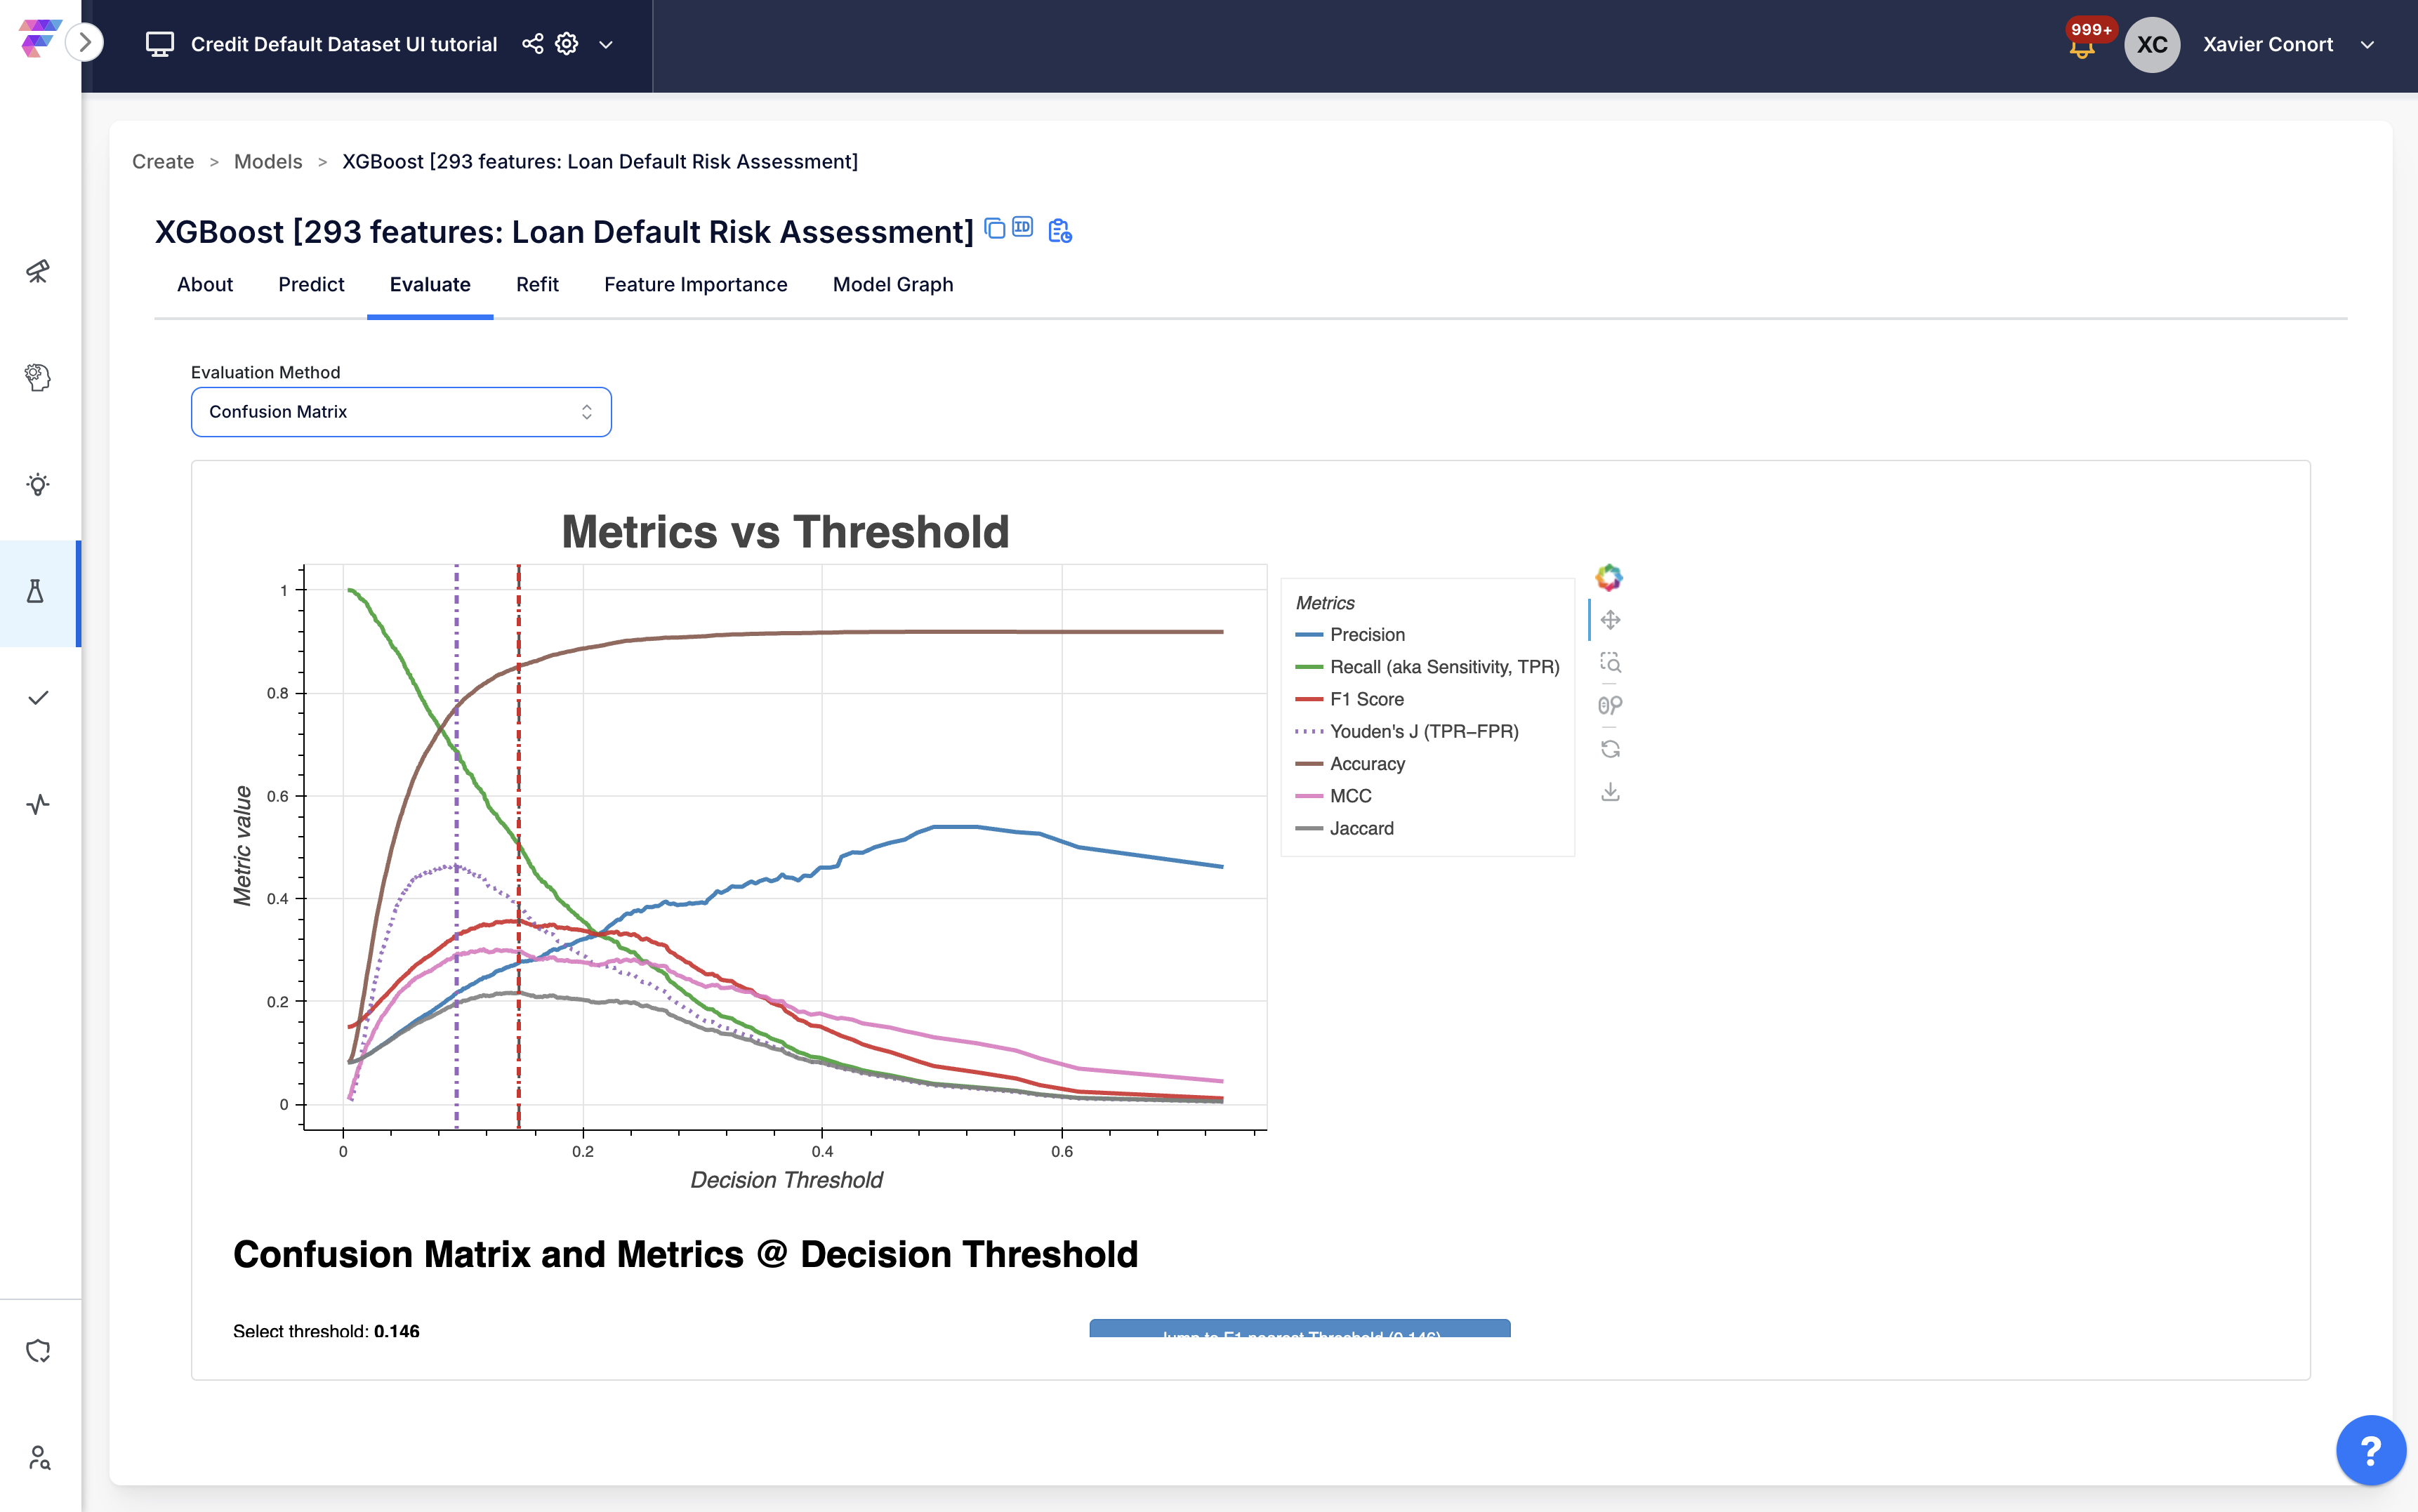Reset the chart view
The width and height of the screenshot is (2418, 1512).
[1610, 749]
